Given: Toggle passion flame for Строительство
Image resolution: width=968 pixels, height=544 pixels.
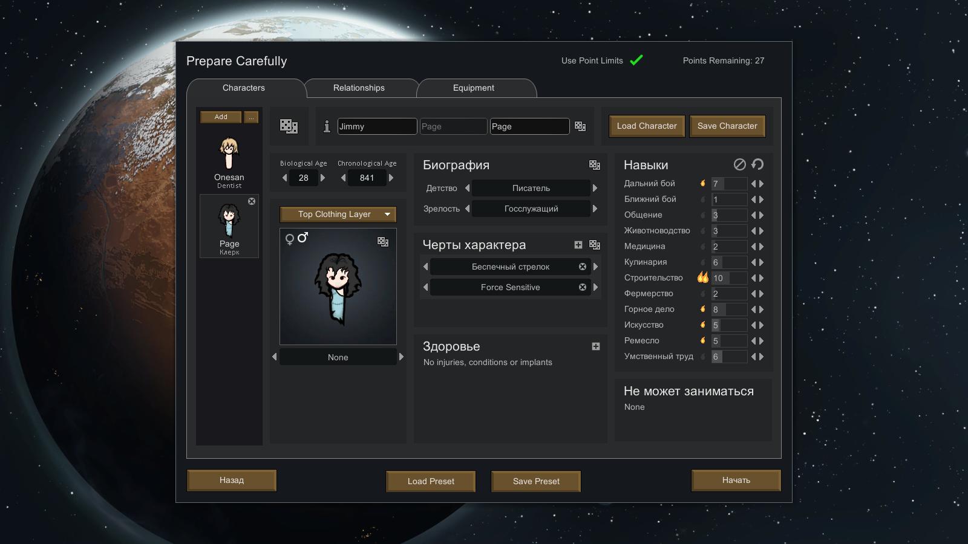Looking at the screenshot, I should coord(703,277).
